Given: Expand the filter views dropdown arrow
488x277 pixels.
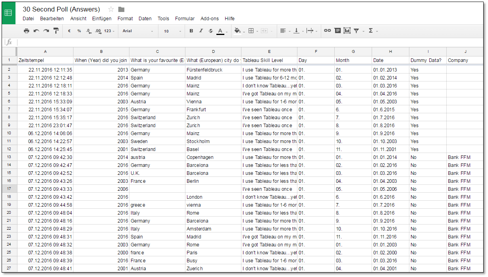Looking at the screenshot, I should [363, 31].
